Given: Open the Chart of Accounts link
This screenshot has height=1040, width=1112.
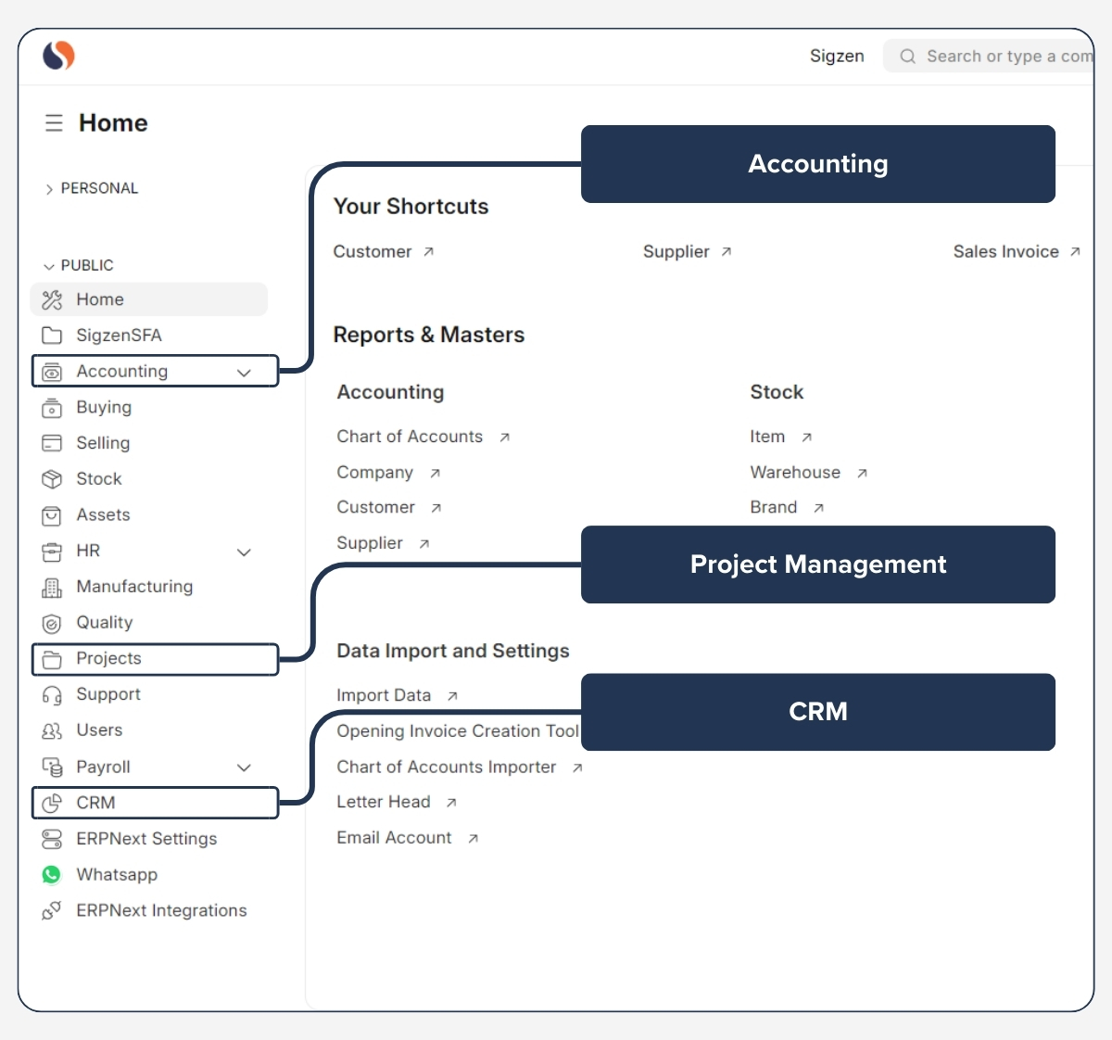Looking at the screenshot, I should (x=410, y=437).
